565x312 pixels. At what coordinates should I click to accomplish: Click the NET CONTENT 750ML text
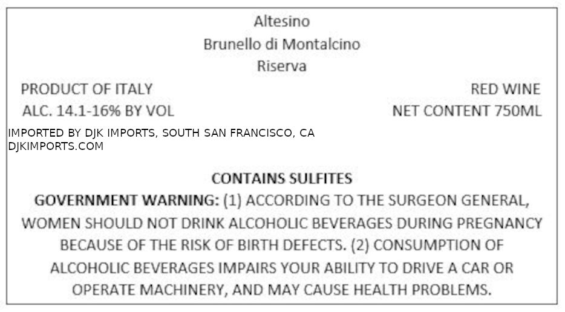click(466, 111)
